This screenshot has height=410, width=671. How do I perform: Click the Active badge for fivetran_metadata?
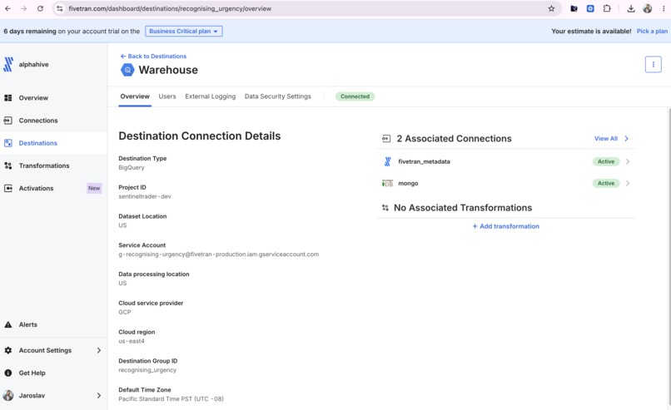[x=606, y=161]
